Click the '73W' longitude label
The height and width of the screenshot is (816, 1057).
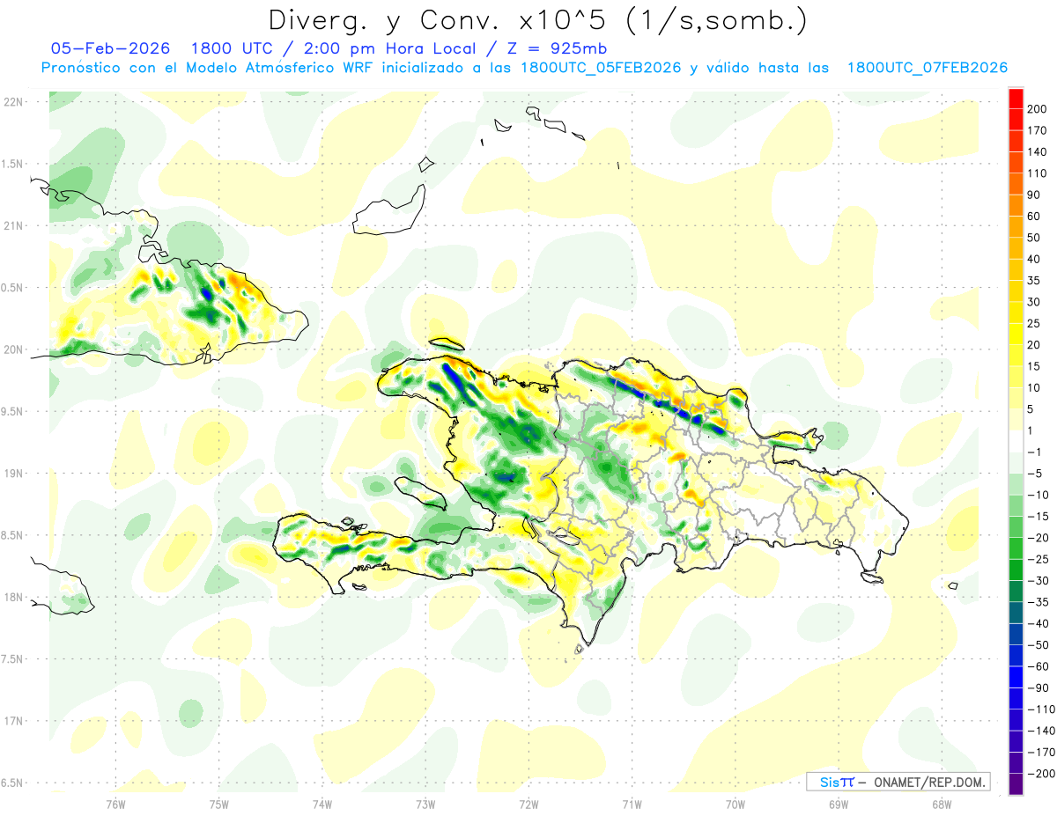point(425,804)
